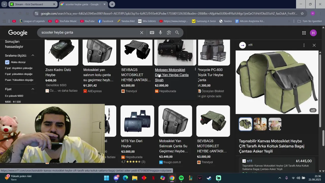Show hidden system tray icons

[280, 178]
